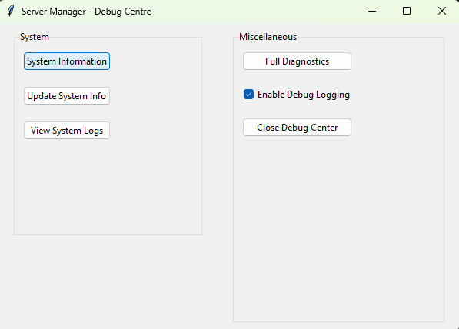Close the window with X button
Viewport: 459px width, 329px height.
[442, 11]
